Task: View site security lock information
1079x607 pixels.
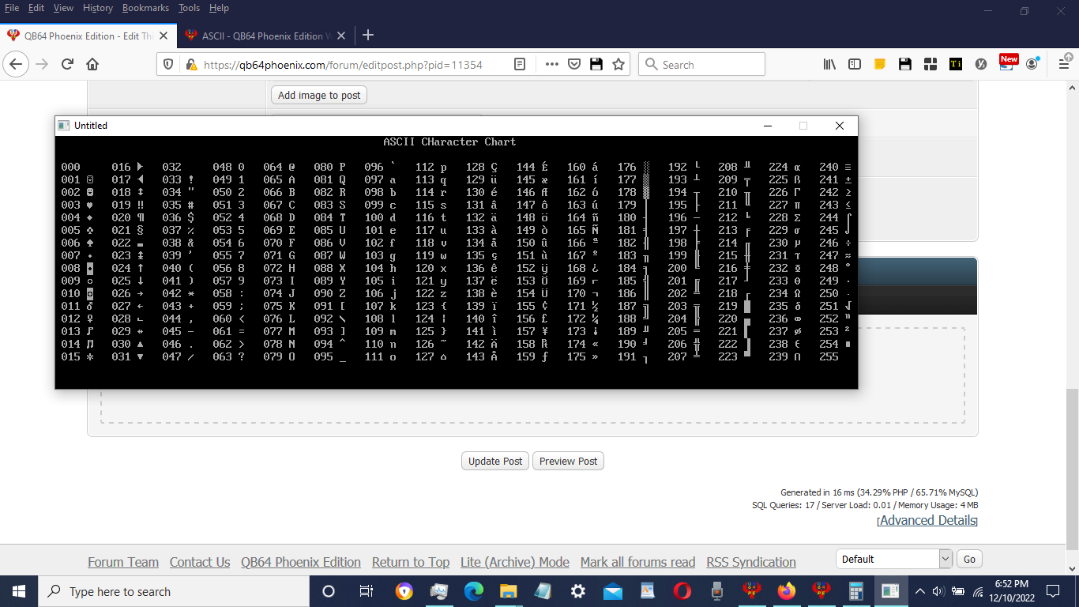Action: [x=190, y=64]
